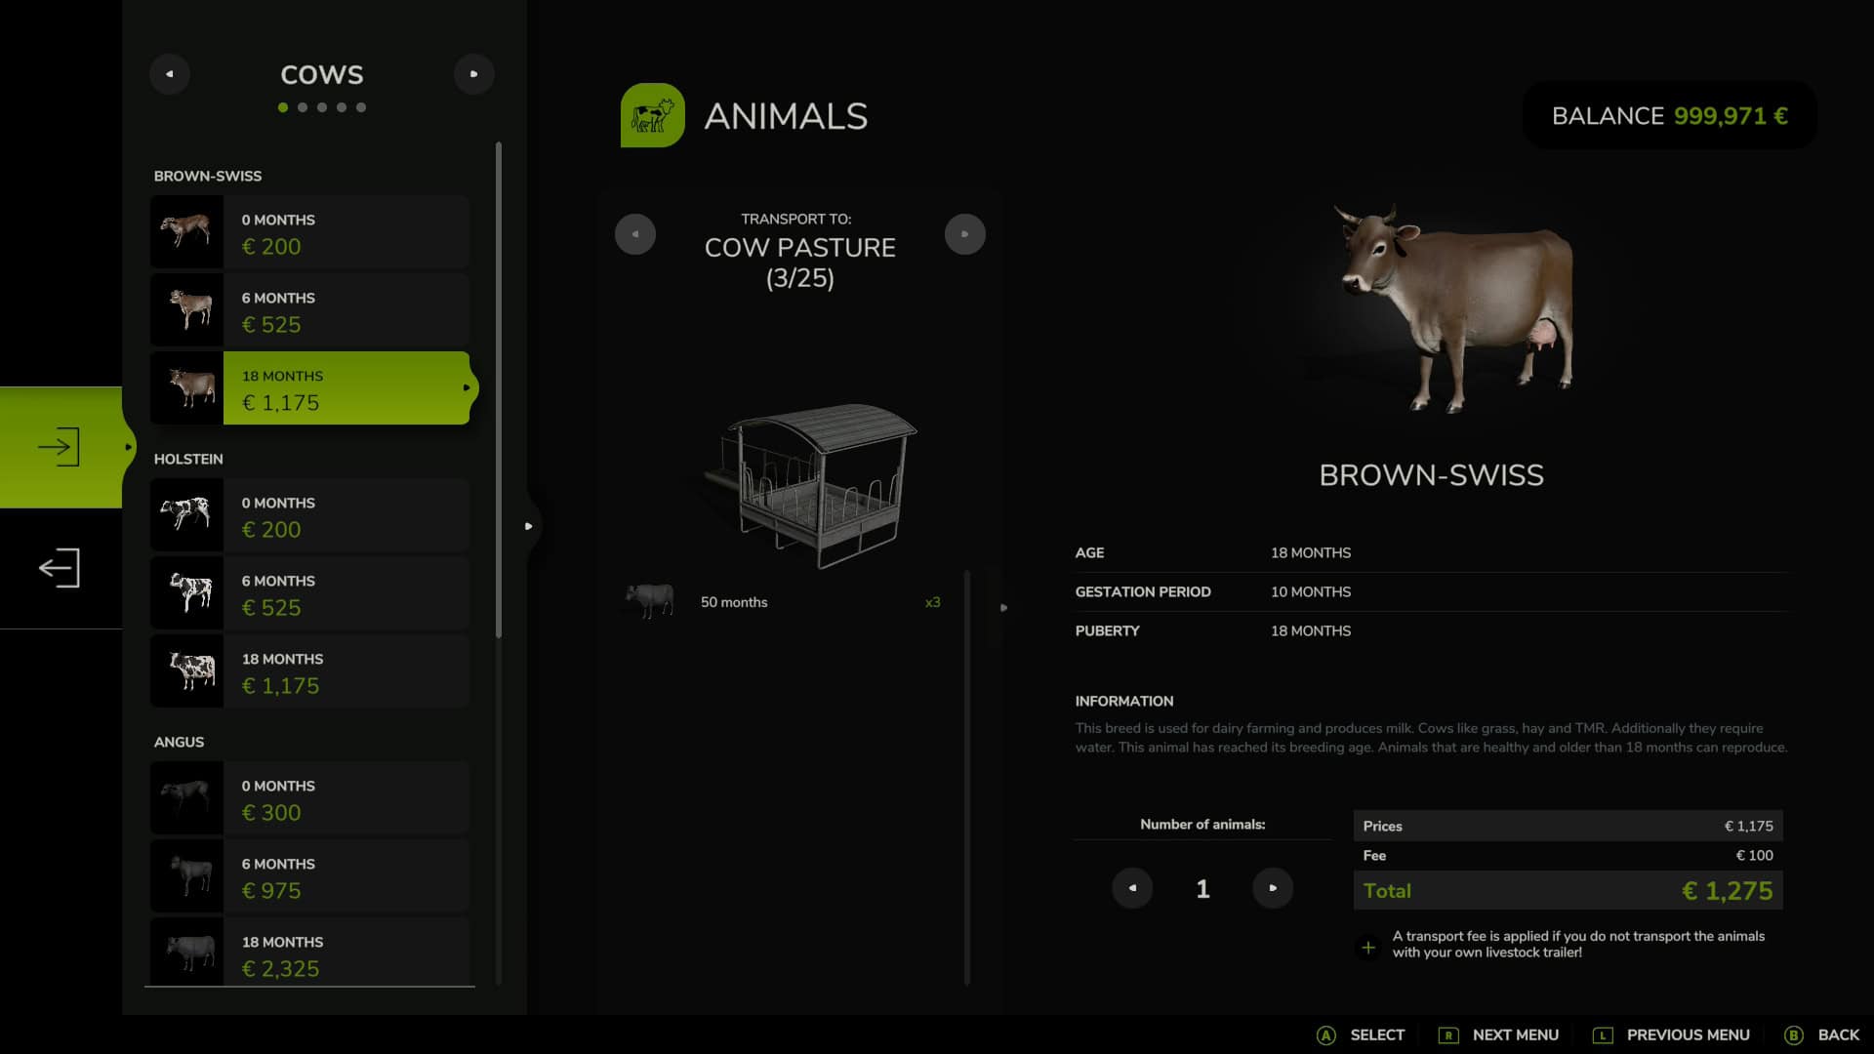Click the animal list scrollbar

point(499,390)
